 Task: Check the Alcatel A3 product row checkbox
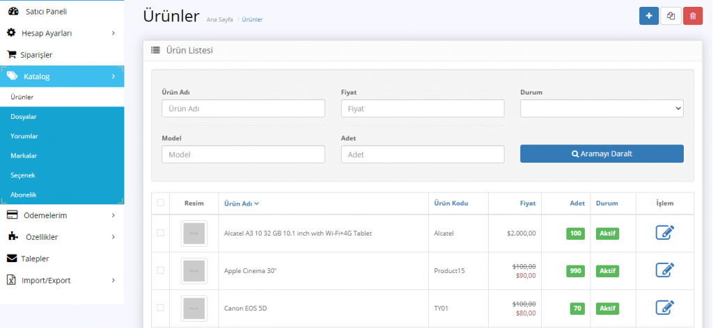click(x=161, y=233)
